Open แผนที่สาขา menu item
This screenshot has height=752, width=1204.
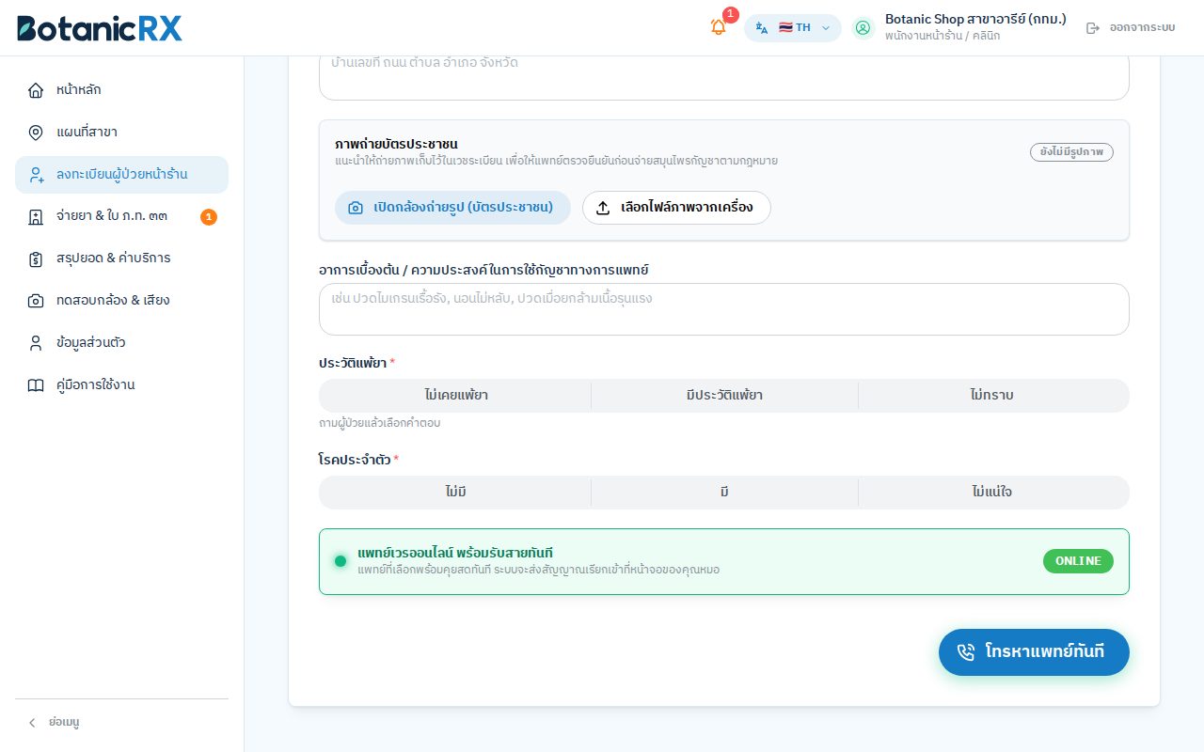[x=121, y=133]
